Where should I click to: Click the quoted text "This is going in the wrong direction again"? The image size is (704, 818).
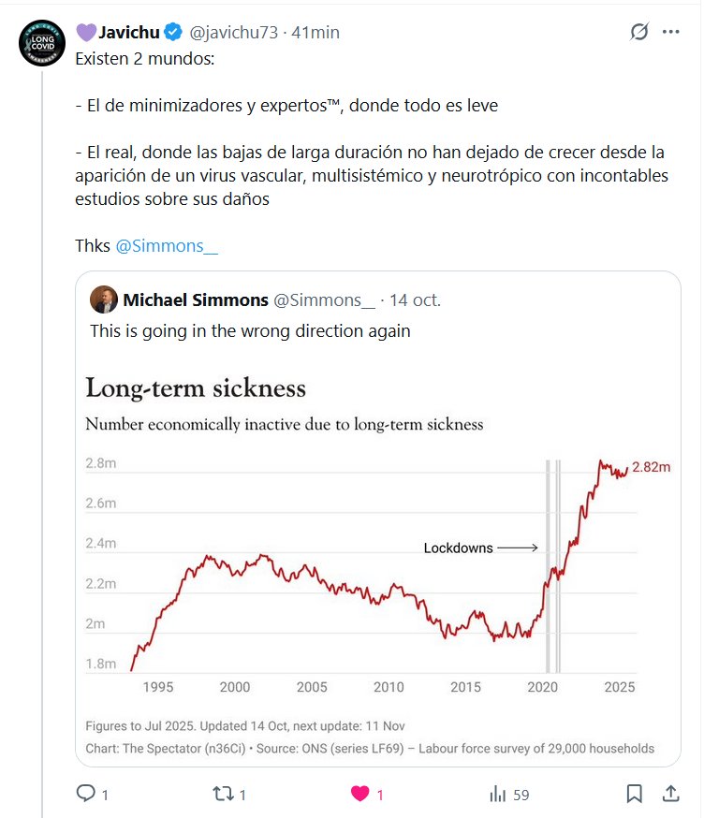[x=250, y=331]
